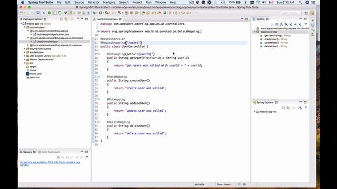337x189 pixels.
Task: Click the Open Type toolbar icon
Action: pos(143,13)
